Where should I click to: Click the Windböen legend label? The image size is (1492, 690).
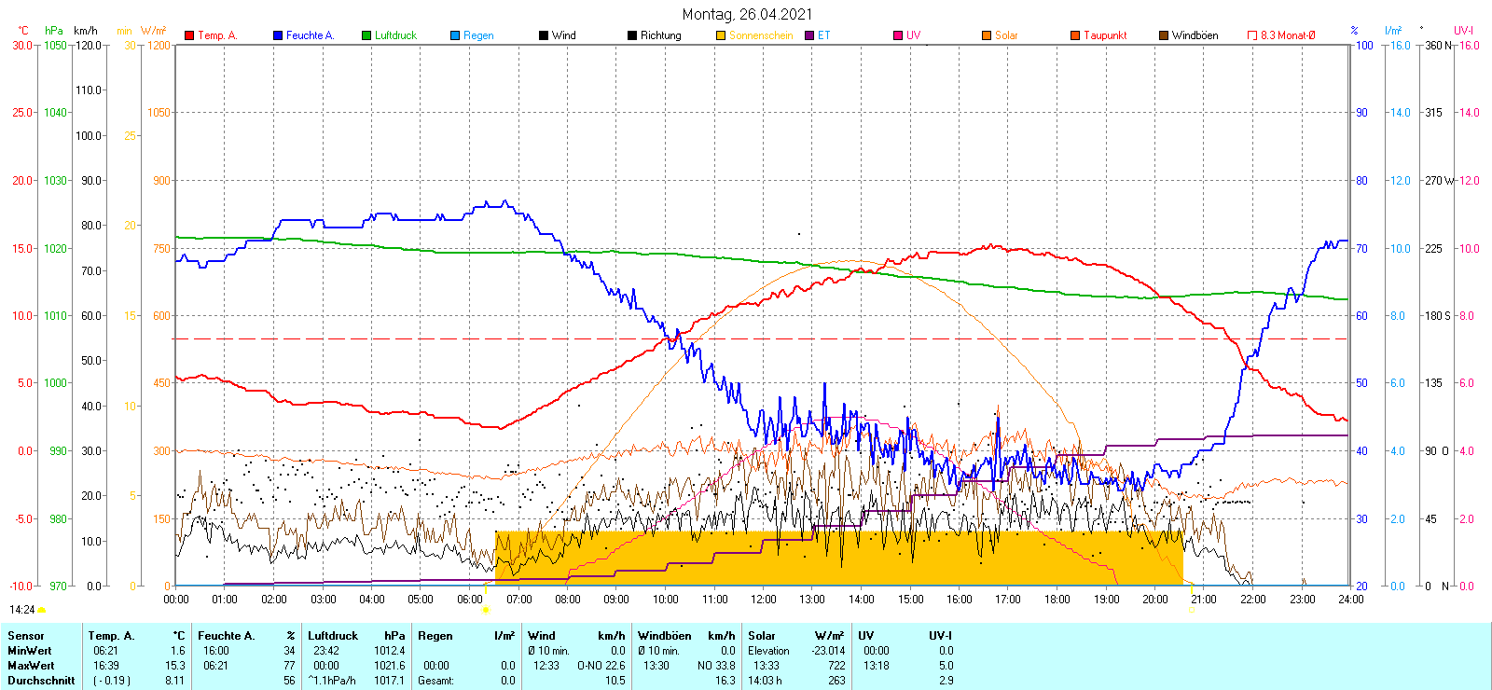(x=1195, y=35)
